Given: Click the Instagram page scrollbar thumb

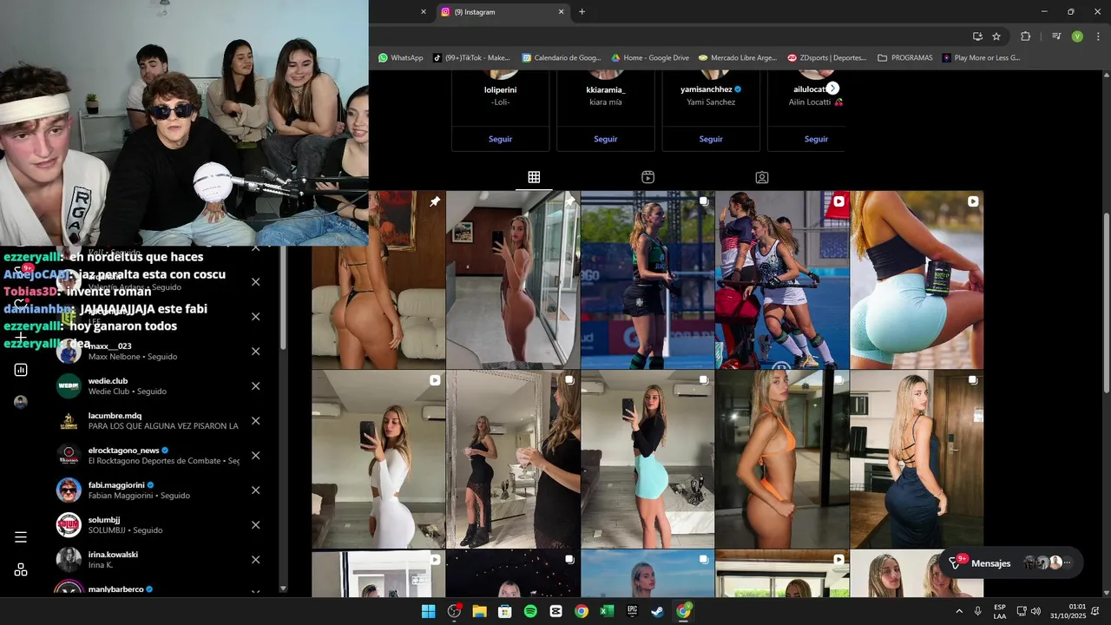Looking at the screenshot, I should 1106,302.
